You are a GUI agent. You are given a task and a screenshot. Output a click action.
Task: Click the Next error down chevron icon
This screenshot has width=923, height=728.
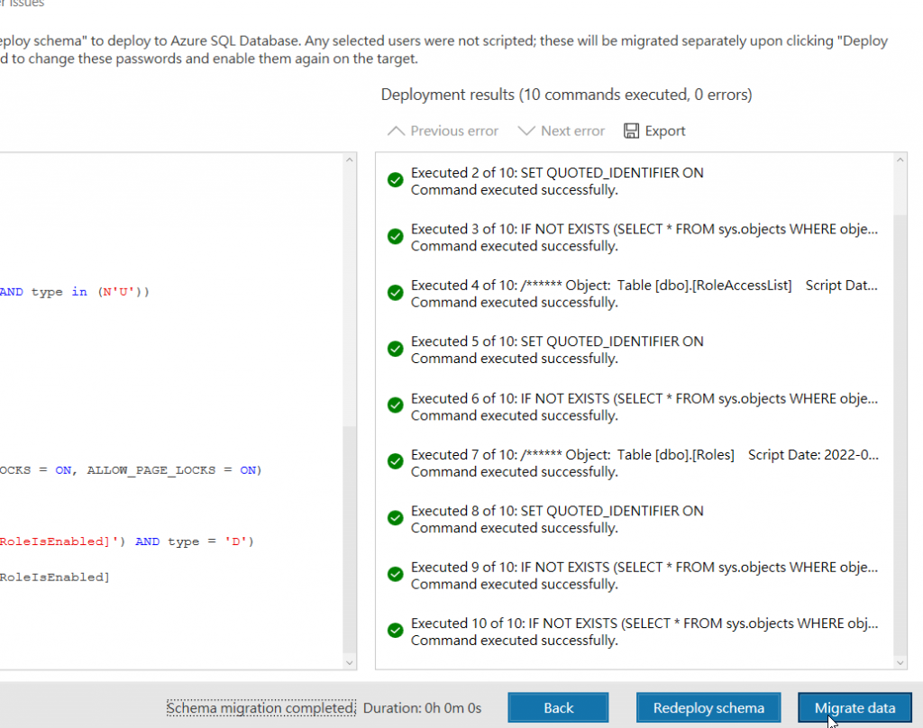[x=525, y=131]
